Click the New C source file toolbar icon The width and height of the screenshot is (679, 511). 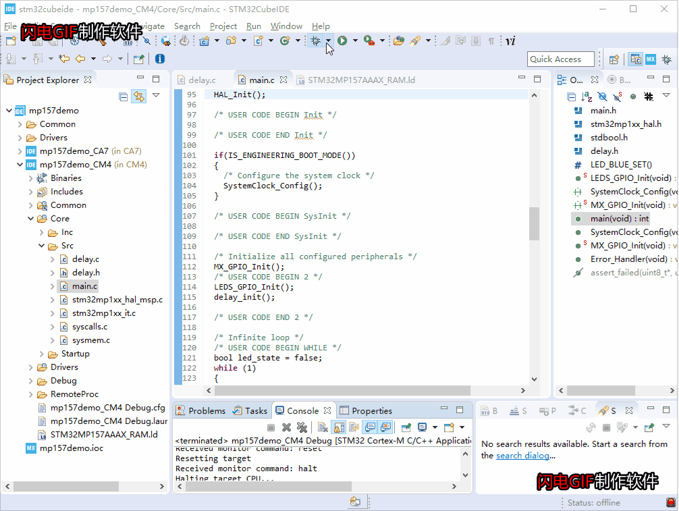(259, 41)
